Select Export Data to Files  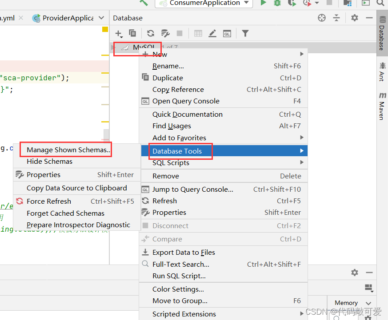[224, 252]
